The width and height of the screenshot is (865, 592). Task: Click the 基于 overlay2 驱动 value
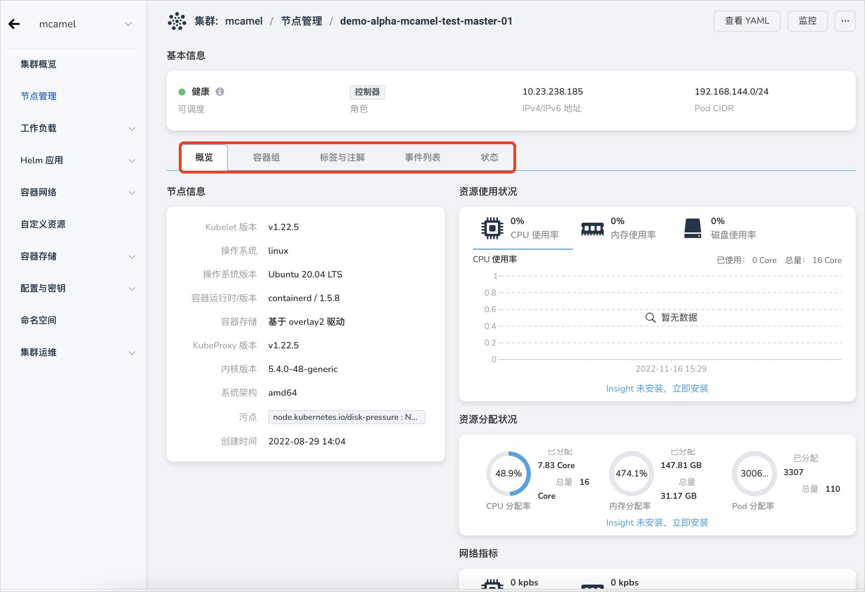306,322
